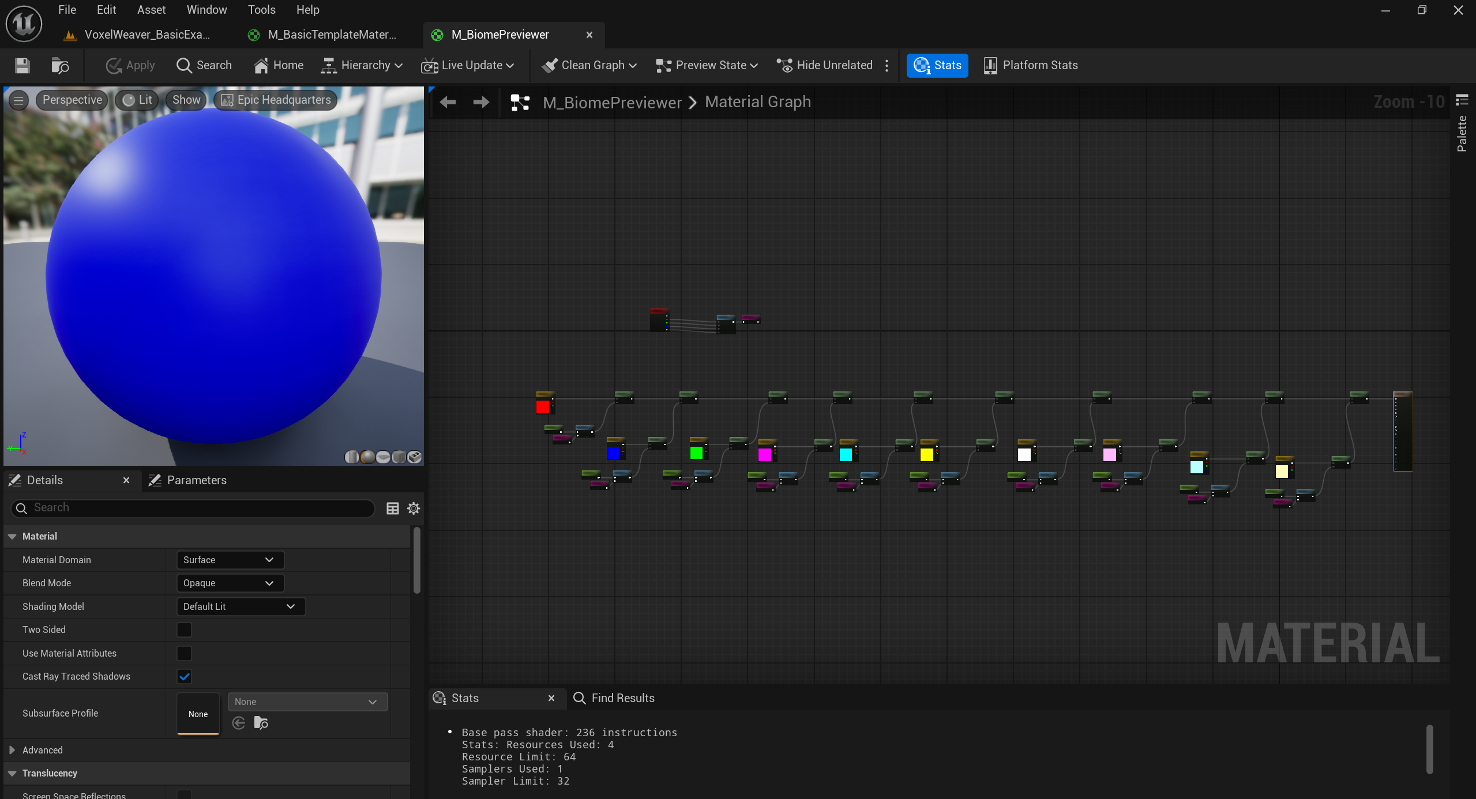Open the viewport Show menu
This screenshot has width=1476, height=799.
click(x=186, y=100)
